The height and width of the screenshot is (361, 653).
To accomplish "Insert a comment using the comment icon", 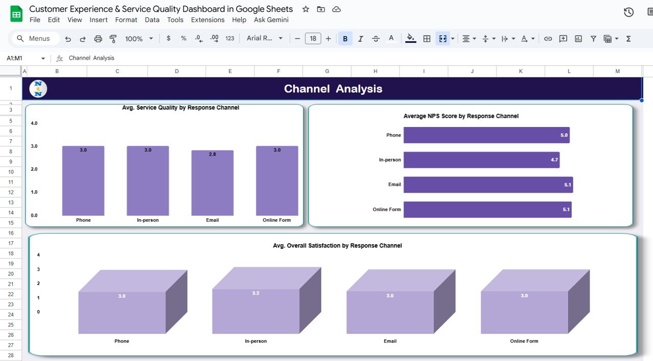I will tap(563, 38).
